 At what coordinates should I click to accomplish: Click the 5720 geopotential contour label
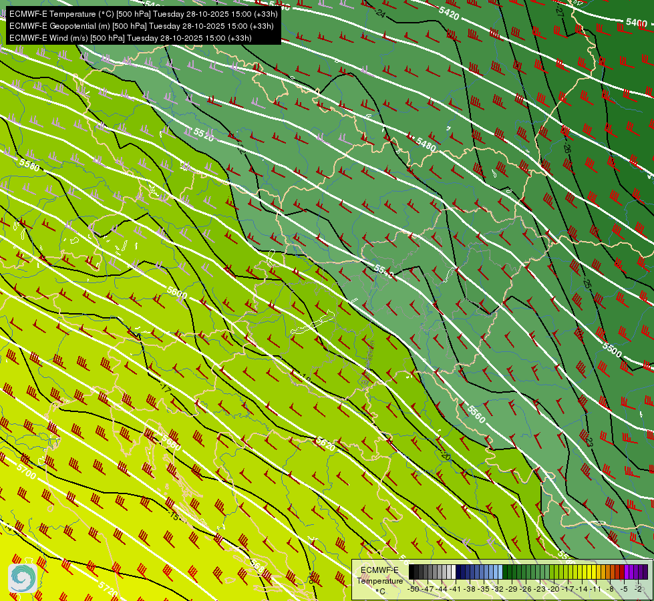[108, 588]
